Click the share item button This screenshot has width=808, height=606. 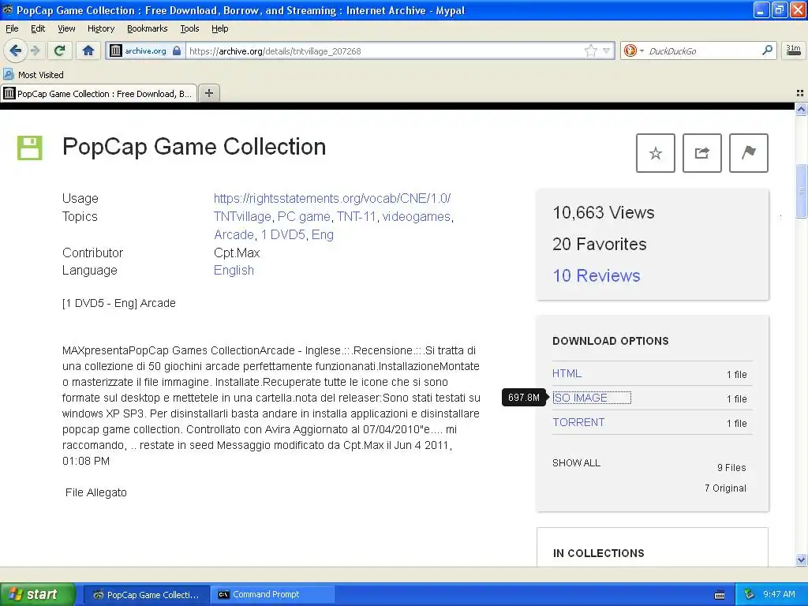tap(701, 153)
